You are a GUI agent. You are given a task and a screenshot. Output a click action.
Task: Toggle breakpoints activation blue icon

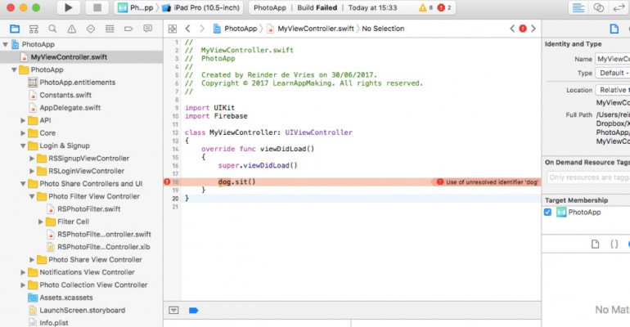pos(194,310)
